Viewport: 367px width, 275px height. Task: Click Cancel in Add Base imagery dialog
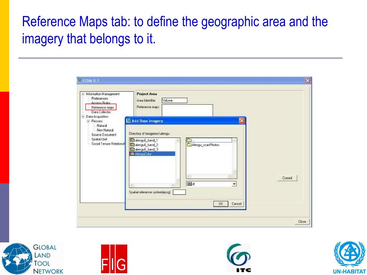pos(237,204)
